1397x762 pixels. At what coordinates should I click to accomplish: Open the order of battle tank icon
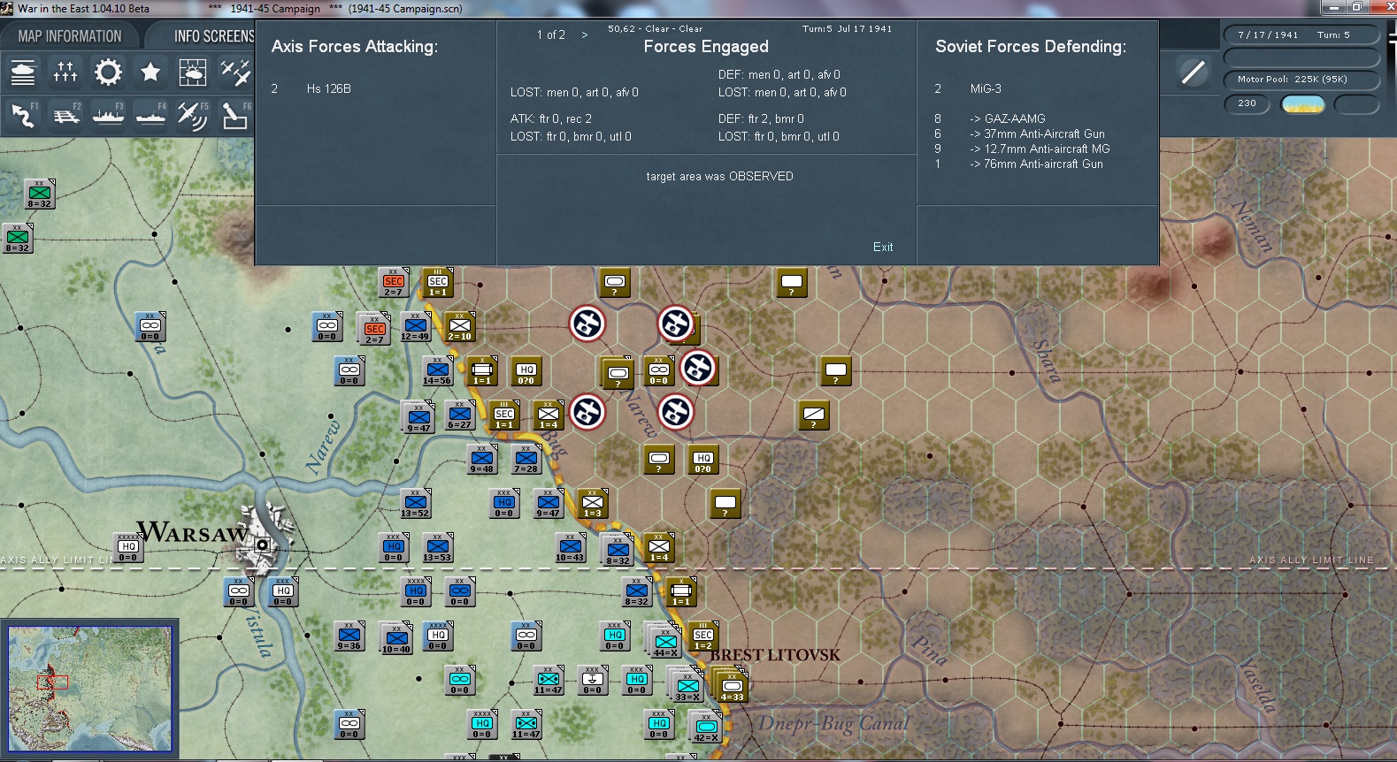(23, 72)
